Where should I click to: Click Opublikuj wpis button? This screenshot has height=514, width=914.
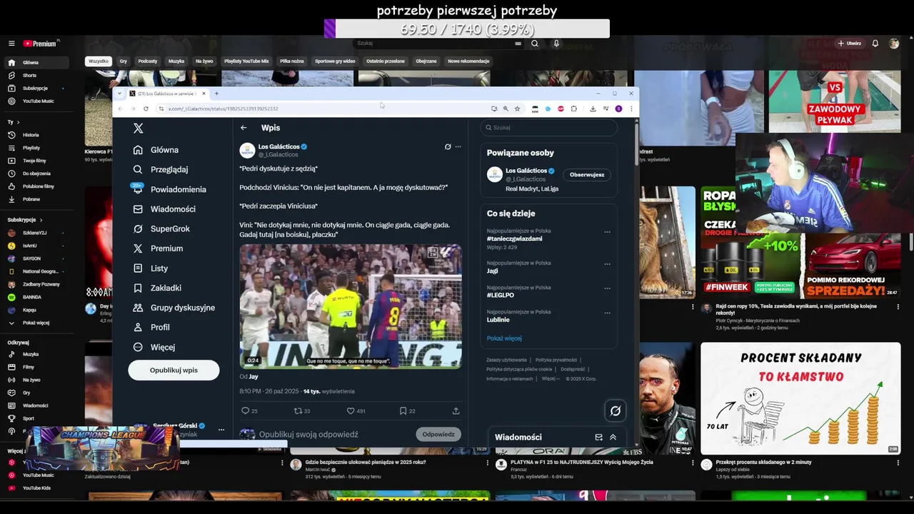click(174, 370)
